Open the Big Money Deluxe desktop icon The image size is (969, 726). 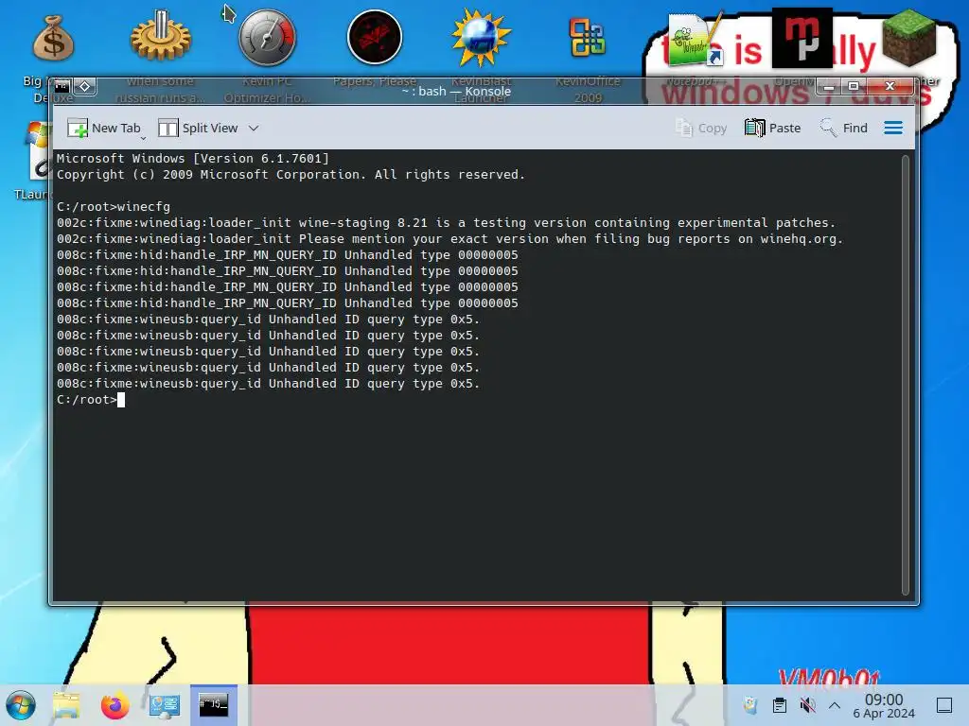53,38
